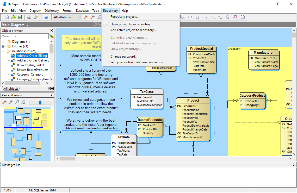Select the groupbox tool icon

243,17
